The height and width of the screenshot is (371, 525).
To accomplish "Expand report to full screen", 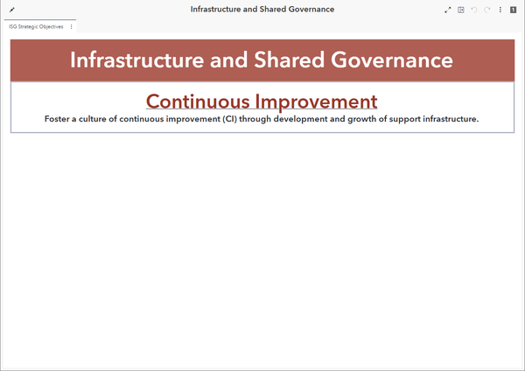I will tap(448, 10).
